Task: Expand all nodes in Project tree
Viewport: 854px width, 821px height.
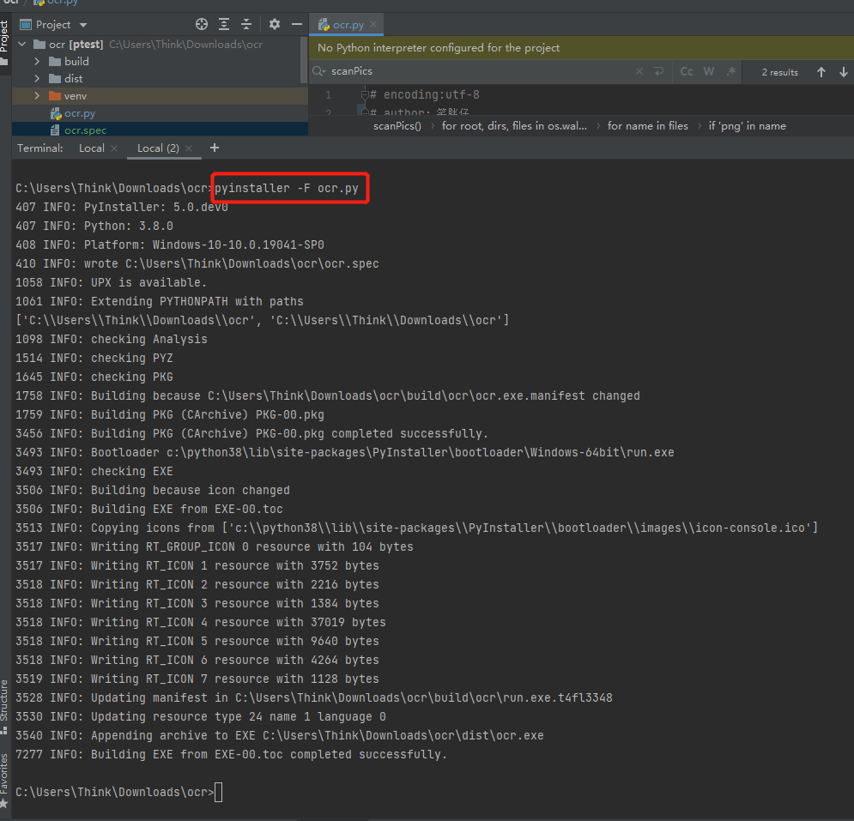Action: [x=225, y=24]
